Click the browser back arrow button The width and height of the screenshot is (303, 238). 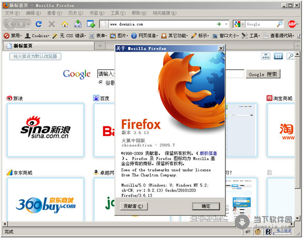tap(10, 24)
